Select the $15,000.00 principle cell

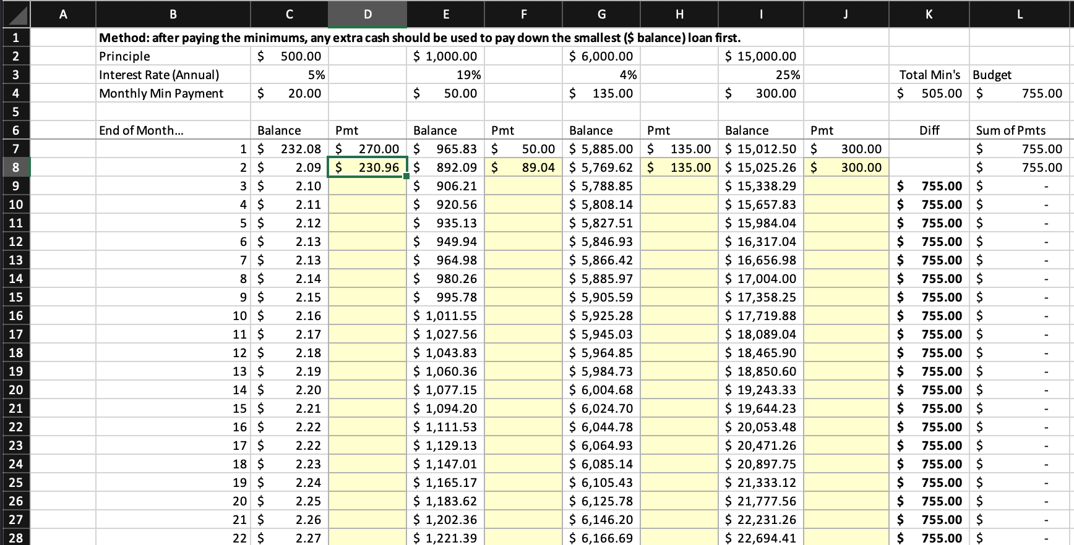tap(761, 56)
